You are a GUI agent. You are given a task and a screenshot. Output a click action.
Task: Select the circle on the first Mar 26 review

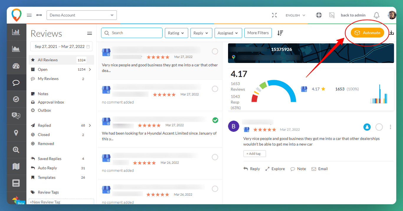click(215, 157)
